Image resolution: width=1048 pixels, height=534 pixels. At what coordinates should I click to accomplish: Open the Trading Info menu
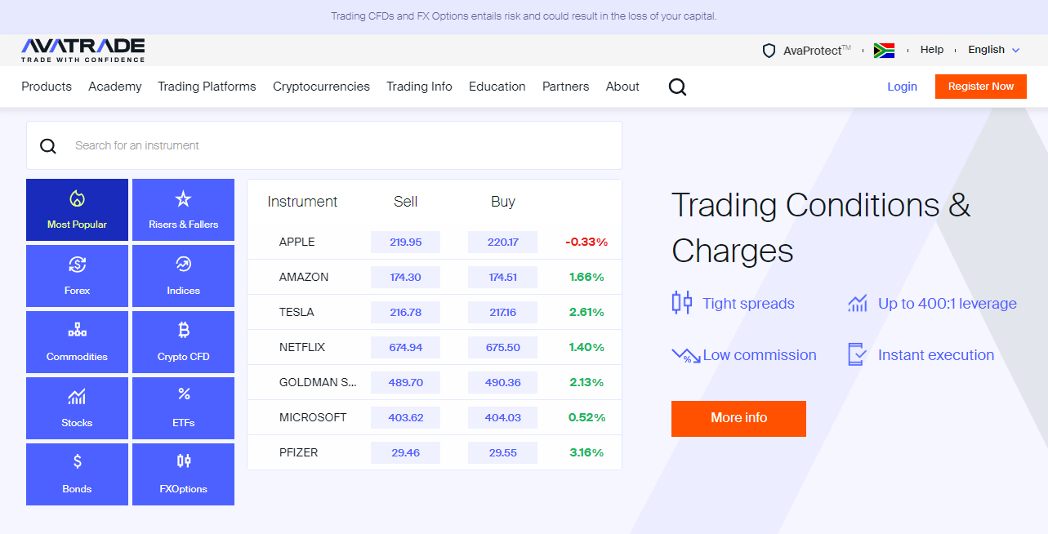click(x=419, y=87)
